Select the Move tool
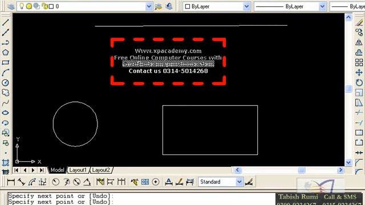Screen dimensions: 365x205 click(359, 72)
